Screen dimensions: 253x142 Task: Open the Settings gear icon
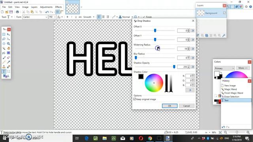tap(246, 7)
